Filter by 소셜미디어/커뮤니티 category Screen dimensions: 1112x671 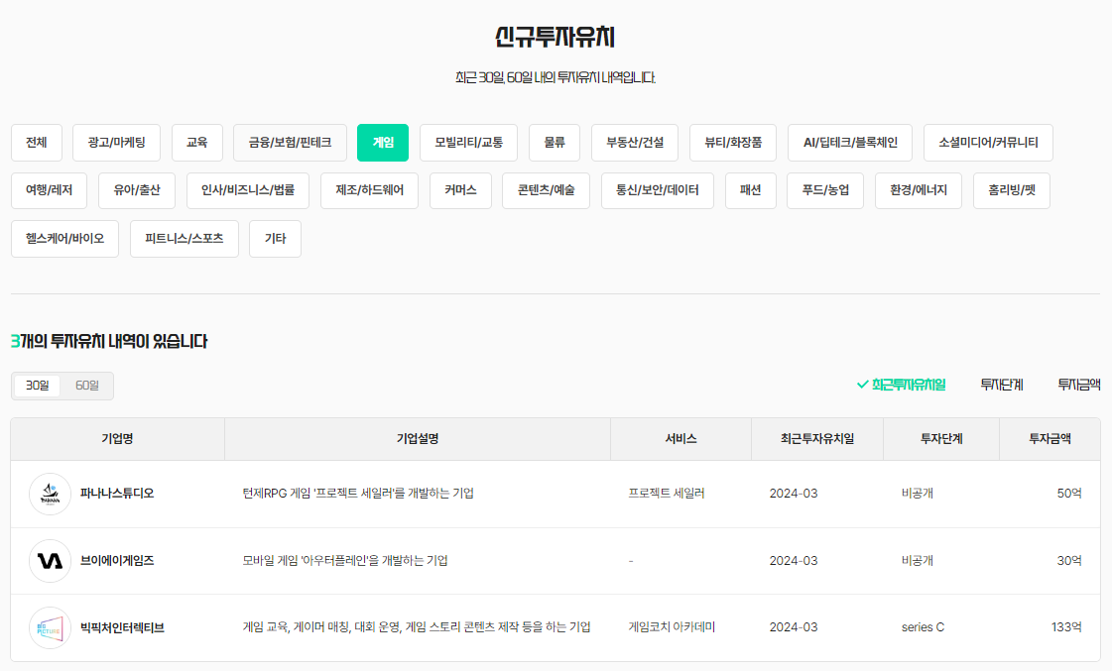coord(989,143)
